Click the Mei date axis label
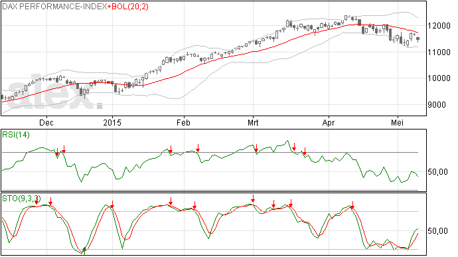458x257 pixels. click(x=397, y=122)
